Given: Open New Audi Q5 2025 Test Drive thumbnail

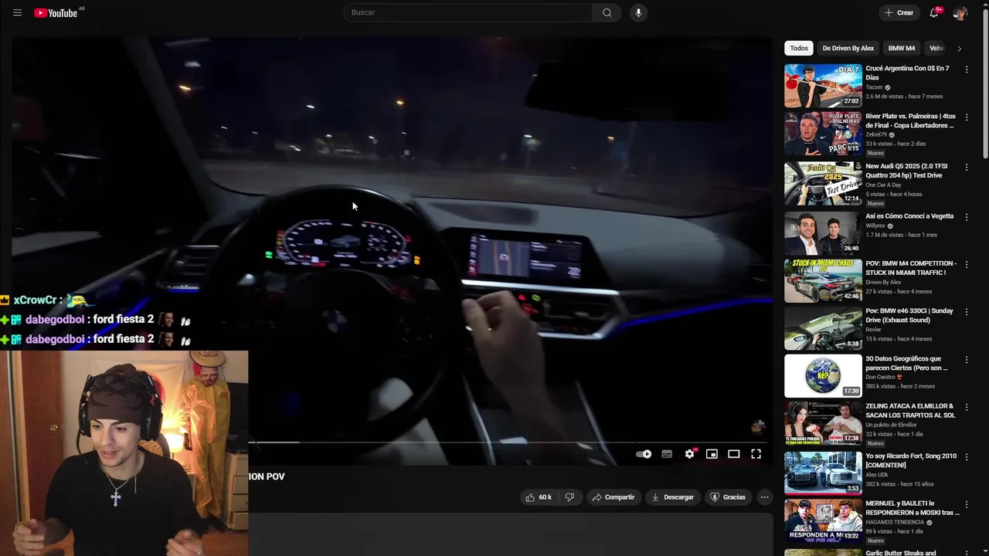Looking at the screenshot, I should point(823,183).
